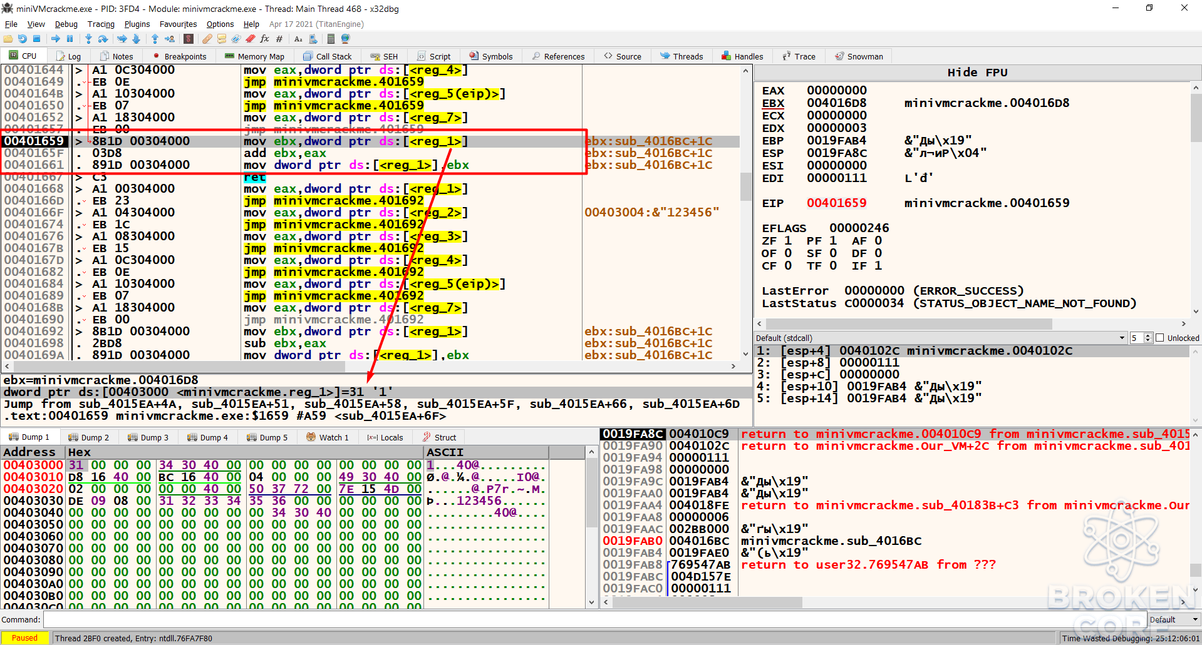Open the Bookmarks red icon
Image resolution: width=1202 pixels, height=645 pixels.
pyautogui.click(x=250, y=39)
